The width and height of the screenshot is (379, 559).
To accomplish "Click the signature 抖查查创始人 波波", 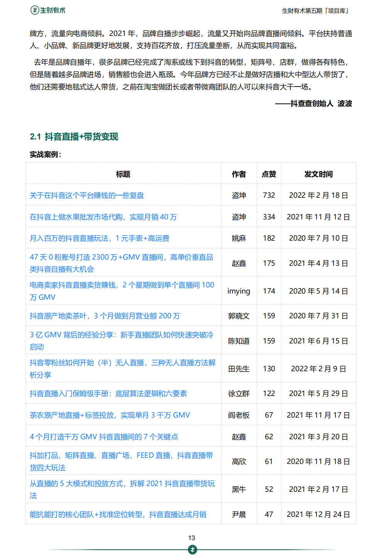I will click(321, 104).
